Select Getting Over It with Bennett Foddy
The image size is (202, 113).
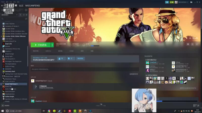click(x=16, y=74)
